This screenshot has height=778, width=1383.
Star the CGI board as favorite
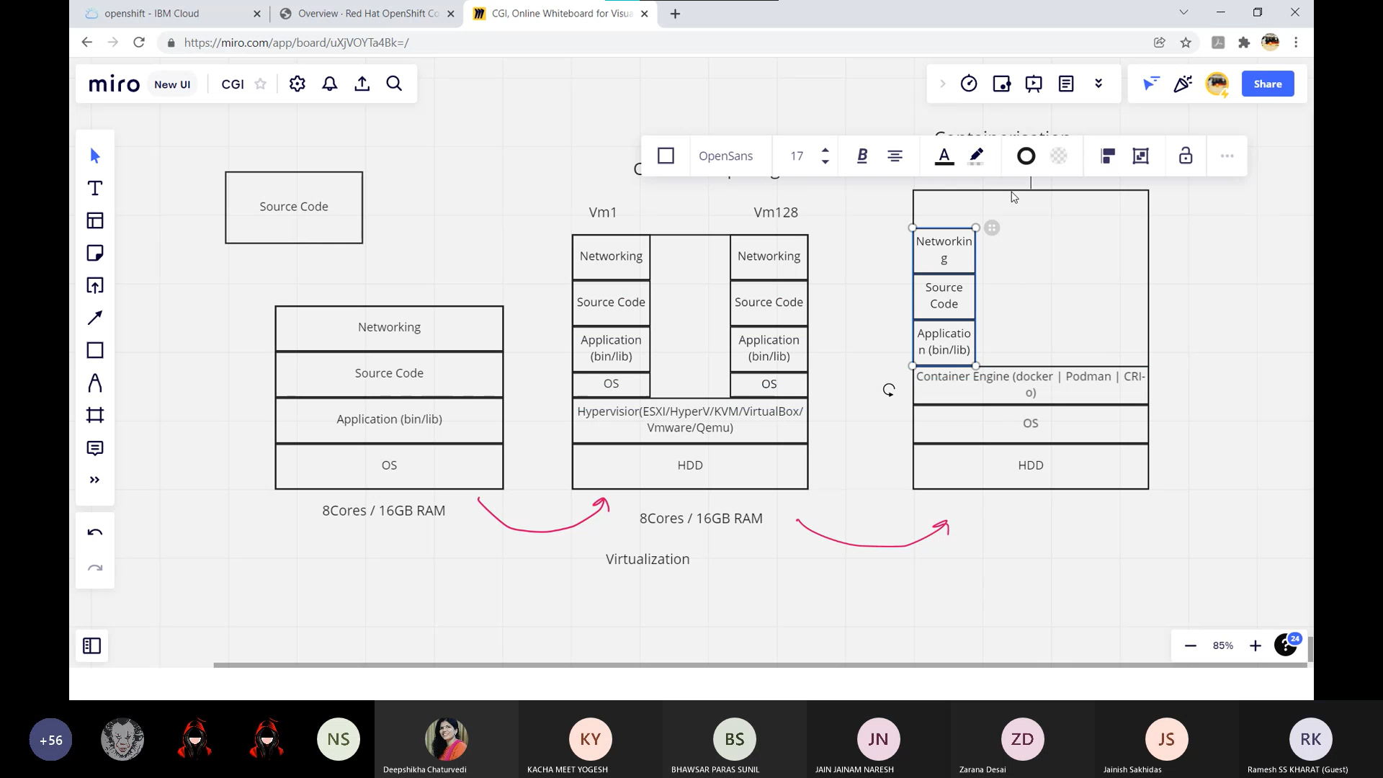[x=261, y=84]
